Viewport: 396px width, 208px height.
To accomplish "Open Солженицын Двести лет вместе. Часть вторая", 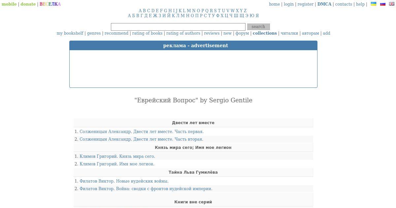I will coord(141,139).
